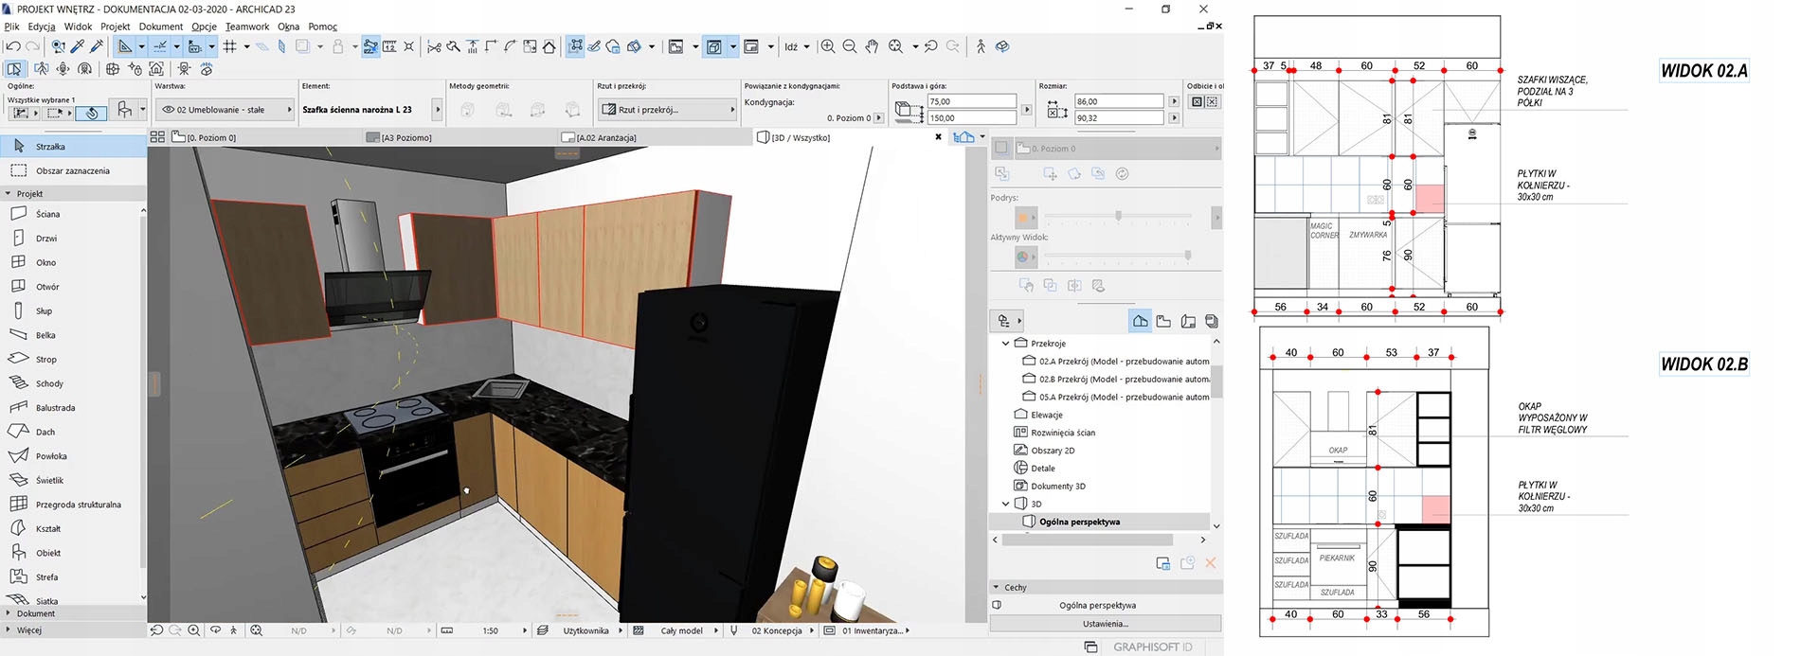Select the pan hand tool
Image resolution: width=1819 pixels, height=656 pixels.
(x=872, y=46)
